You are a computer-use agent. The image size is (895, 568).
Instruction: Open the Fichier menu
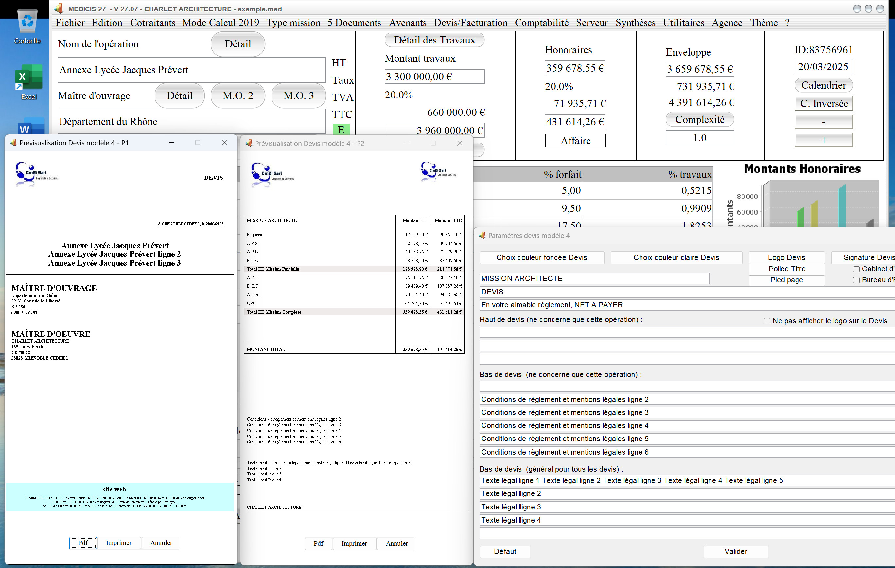(70, 23)
